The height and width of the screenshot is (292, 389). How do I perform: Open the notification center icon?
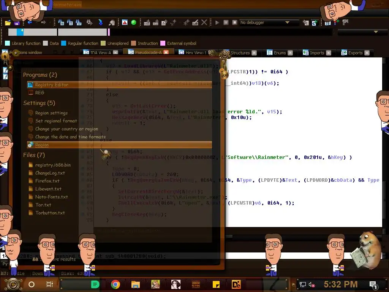373,284
